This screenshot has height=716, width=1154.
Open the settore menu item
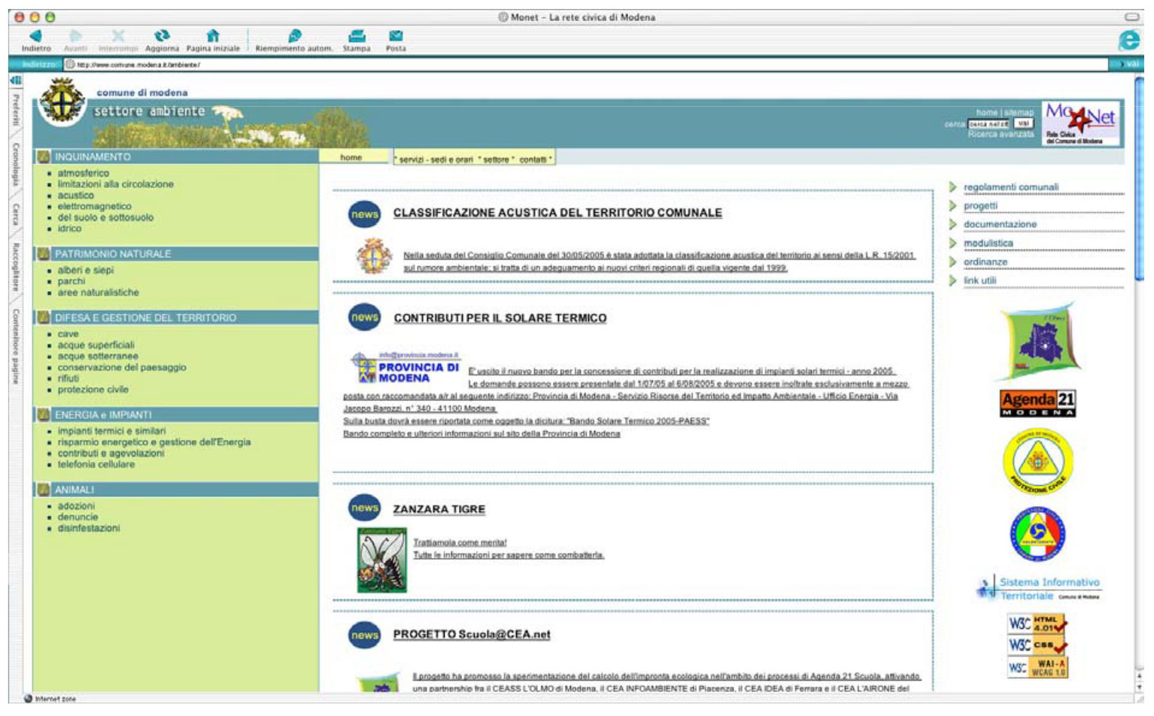[497, 159]
